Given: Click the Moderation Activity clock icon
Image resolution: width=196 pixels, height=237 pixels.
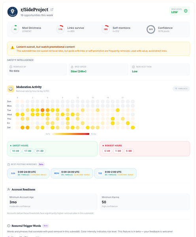Looking at the screenshot, I should (11, 89).
